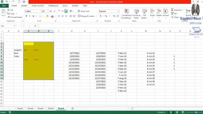The height and width of the screenshot is (114, 203).
Task: Open the Calibri font name dropdown
Action: [41, 11]
